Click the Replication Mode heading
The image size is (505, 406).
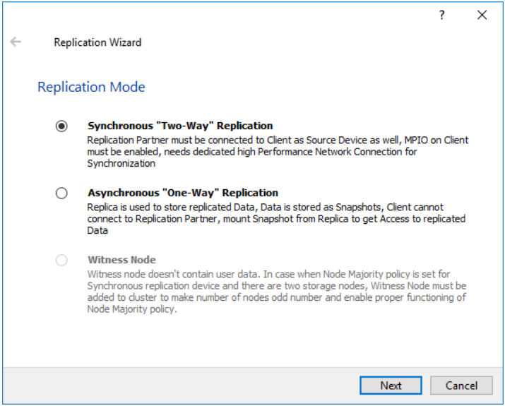91,88
